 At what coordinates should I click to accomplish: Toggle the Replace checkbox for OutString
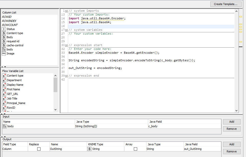[39, 149]
